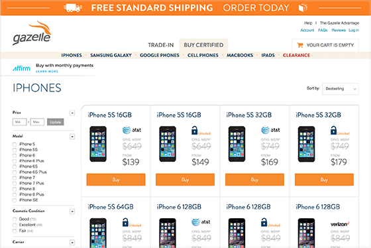
Task: Click Unlocked padlock icon on $149 iPhone
Action: [195, 130]
